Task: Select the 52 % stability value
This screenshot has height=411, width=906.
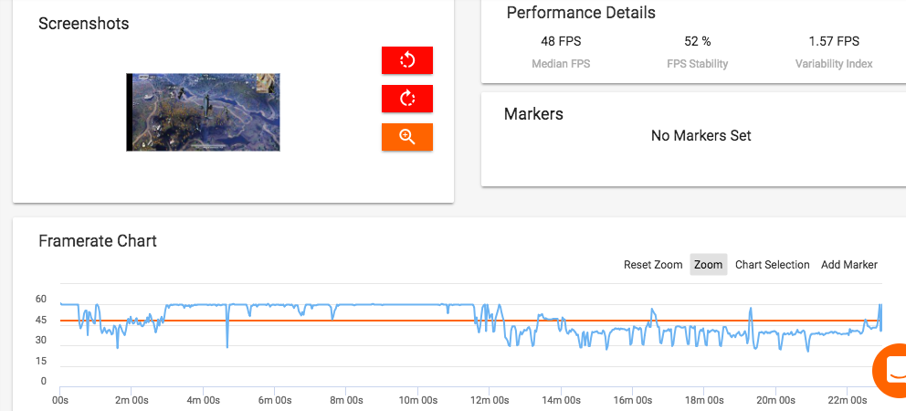Action: 698,41
